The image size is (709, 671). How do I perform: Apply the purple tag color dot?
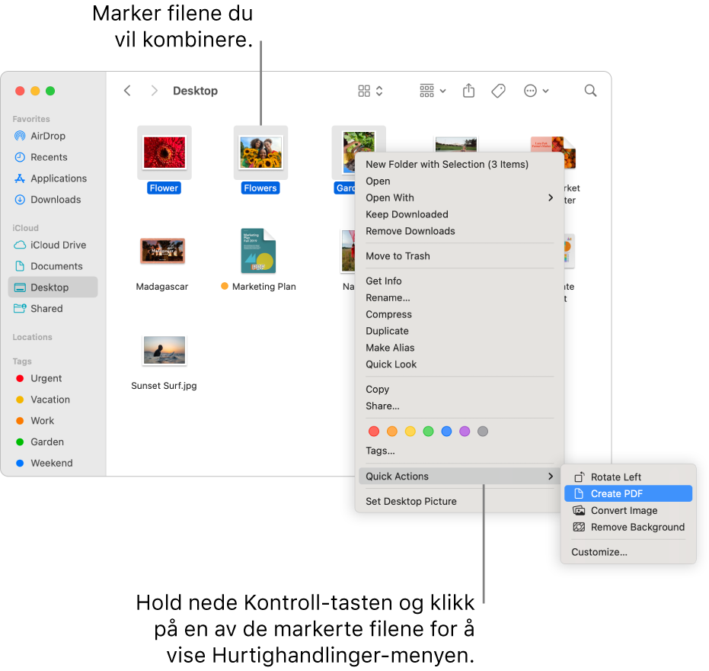[x=465, y=432]
